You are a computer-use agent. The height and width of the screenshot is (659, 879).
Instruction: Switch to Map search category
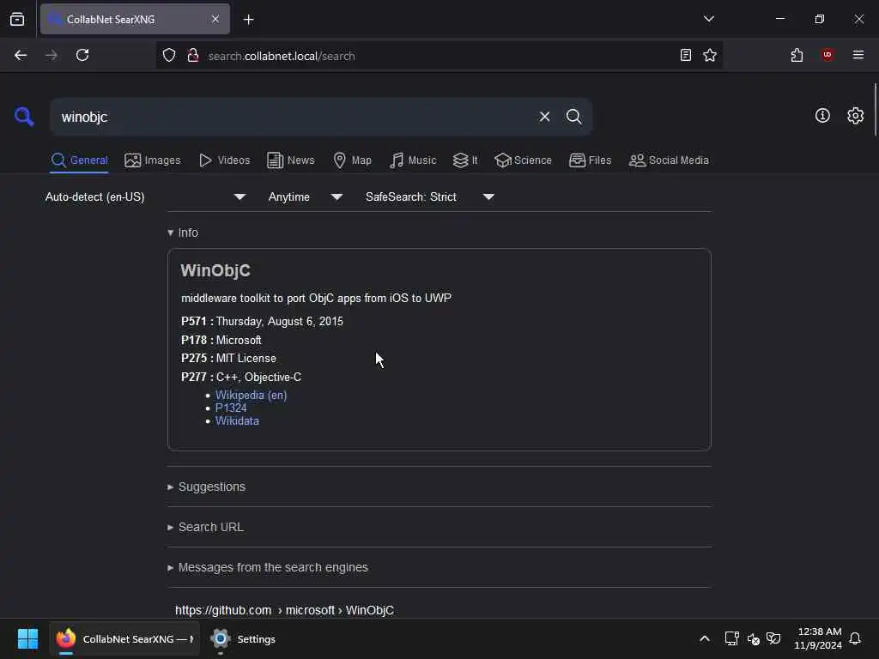tap(352, 160)
